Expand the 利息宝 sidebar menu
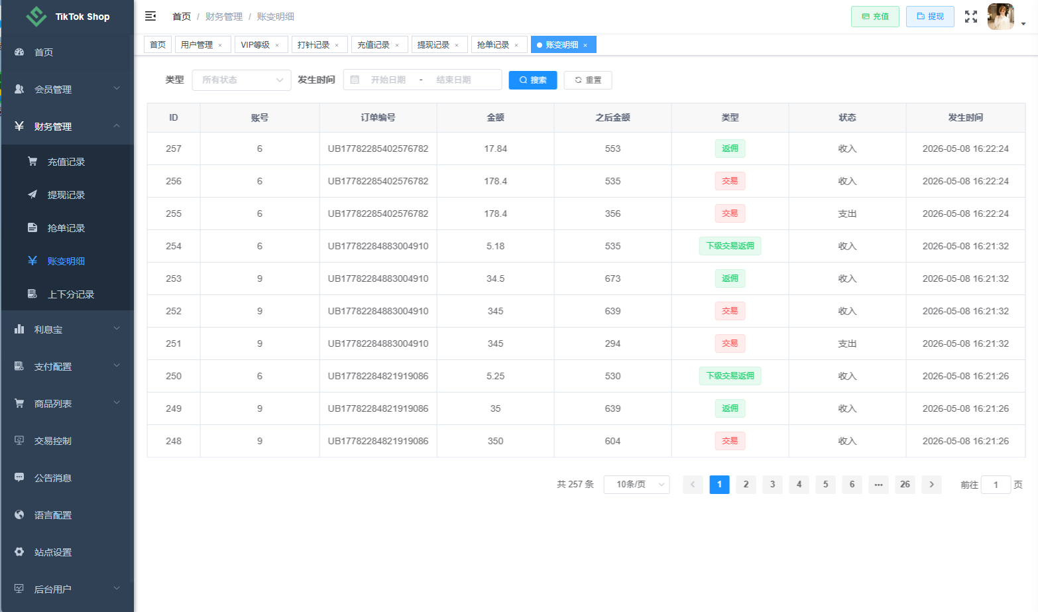 tap(68, 330)
